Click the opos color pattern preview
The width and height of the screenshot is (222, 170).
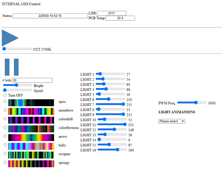click(31, 103)
